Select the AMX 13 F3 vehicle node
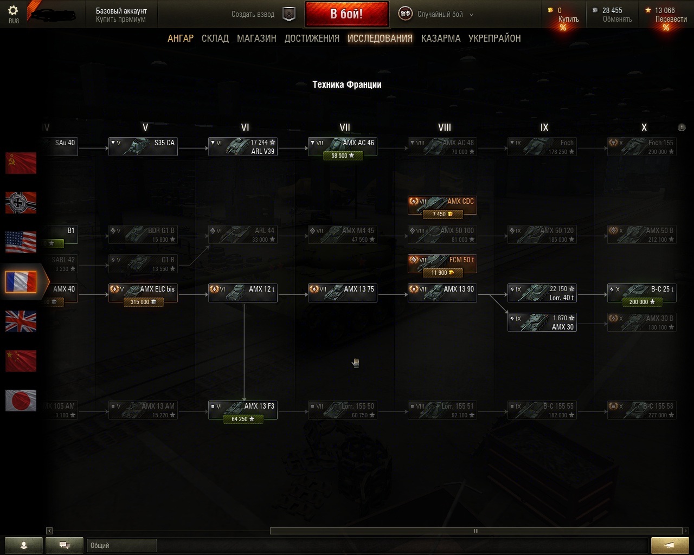 (x=243, y=410)
